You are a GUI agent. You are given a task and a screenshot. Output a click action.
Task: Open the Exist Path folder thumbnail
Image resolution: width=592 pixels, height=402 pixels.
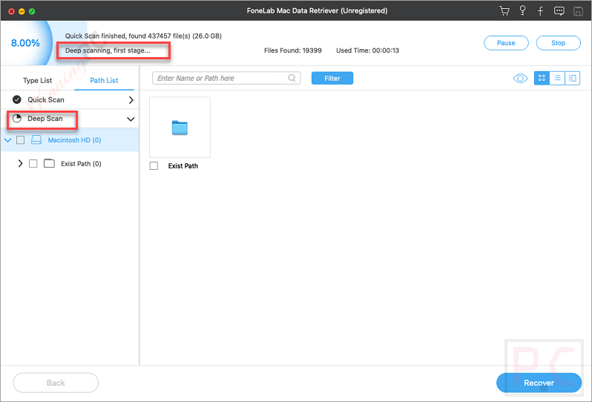pyautogui.click(x=180, y=128)
